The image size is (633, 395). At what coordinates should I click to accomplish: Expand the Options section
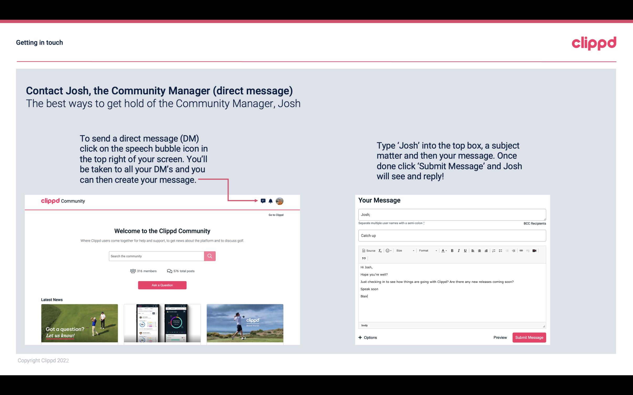pos(367,337)
